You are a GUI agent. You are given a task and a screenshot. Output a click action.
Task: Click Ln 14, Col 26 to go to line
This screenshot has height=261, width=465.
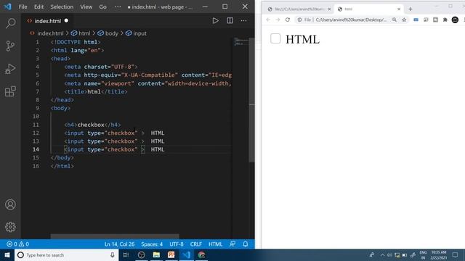(119, 244)
